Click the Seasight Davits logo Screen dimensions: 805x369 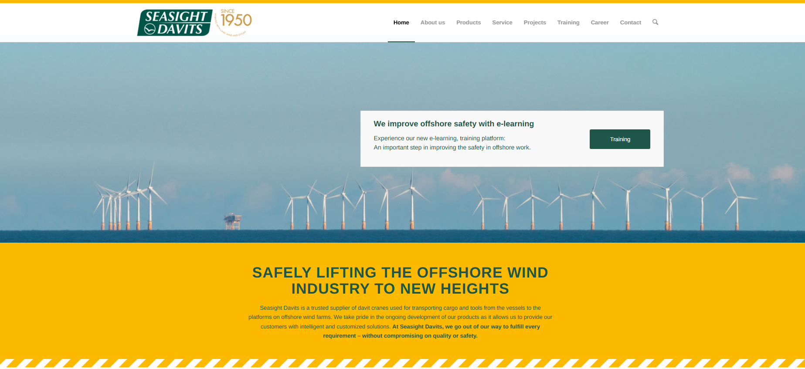point(175,23)
